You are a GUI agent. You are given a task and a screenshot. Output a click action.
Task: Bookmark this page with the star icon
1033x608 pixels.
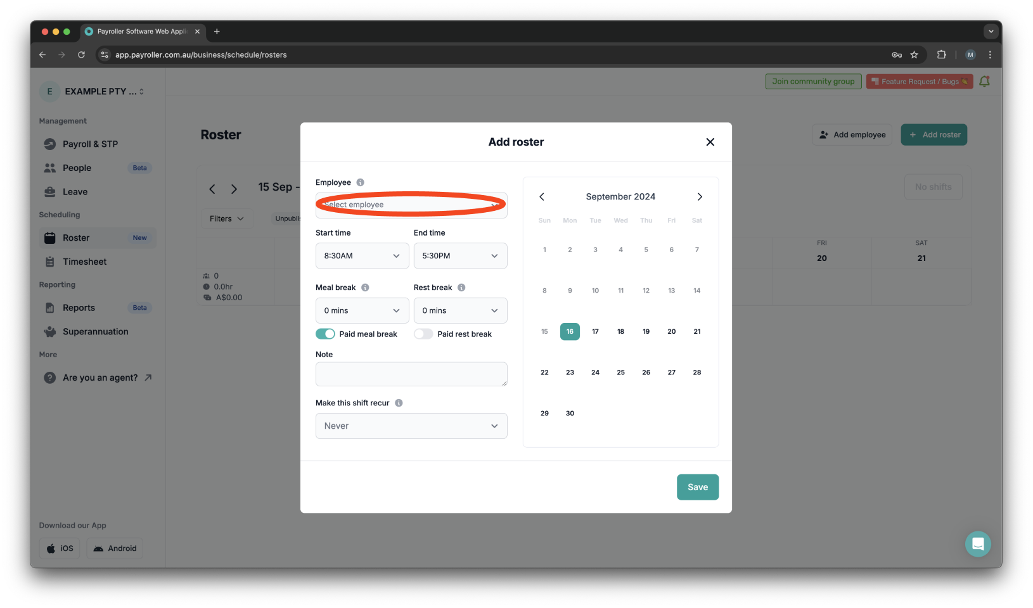914,55
